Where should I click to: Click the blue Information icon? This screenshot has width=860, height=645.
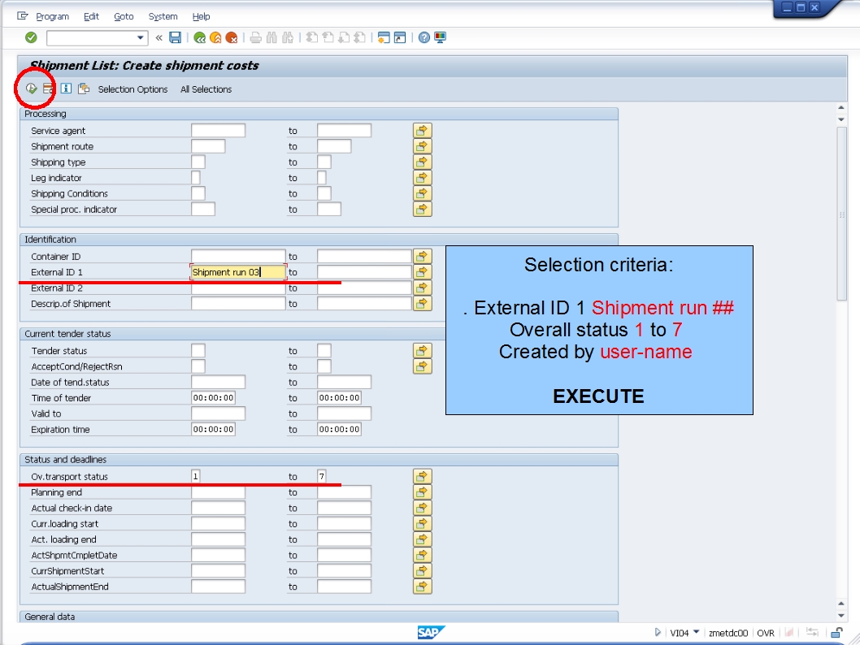pyautogui.click(x=66, y=89)
